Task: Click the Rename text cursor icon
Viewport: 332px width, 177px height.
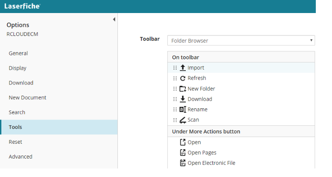Action: (x=183, y=109)
